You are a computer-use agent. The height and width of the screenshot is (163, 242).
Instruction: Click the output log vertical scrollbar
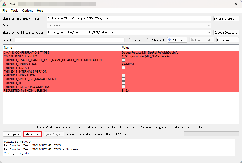237,149
